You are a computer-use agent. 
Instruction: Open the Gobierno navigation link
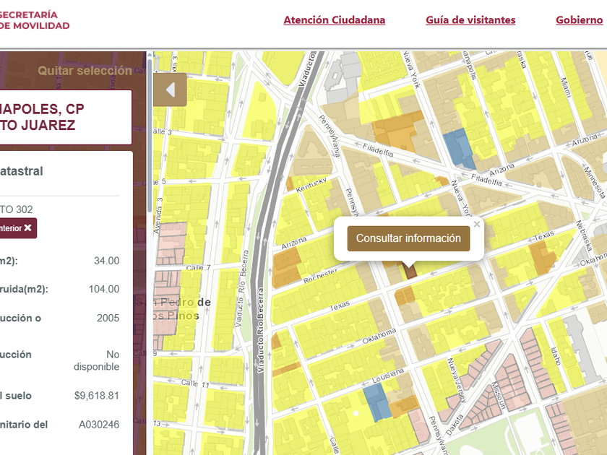(579, 20)
